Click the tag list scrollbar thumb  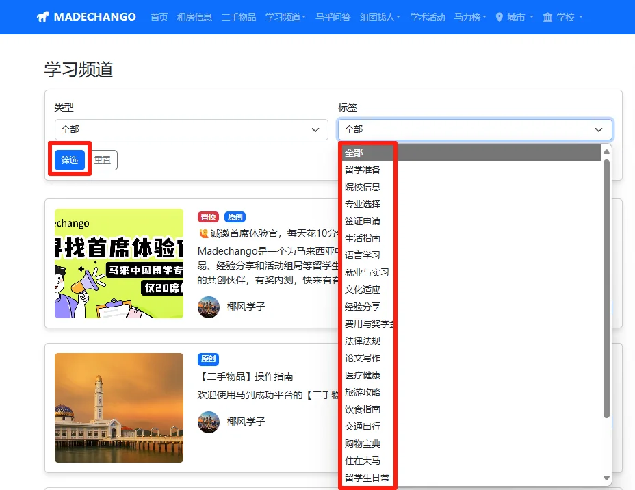pos(606,289)
